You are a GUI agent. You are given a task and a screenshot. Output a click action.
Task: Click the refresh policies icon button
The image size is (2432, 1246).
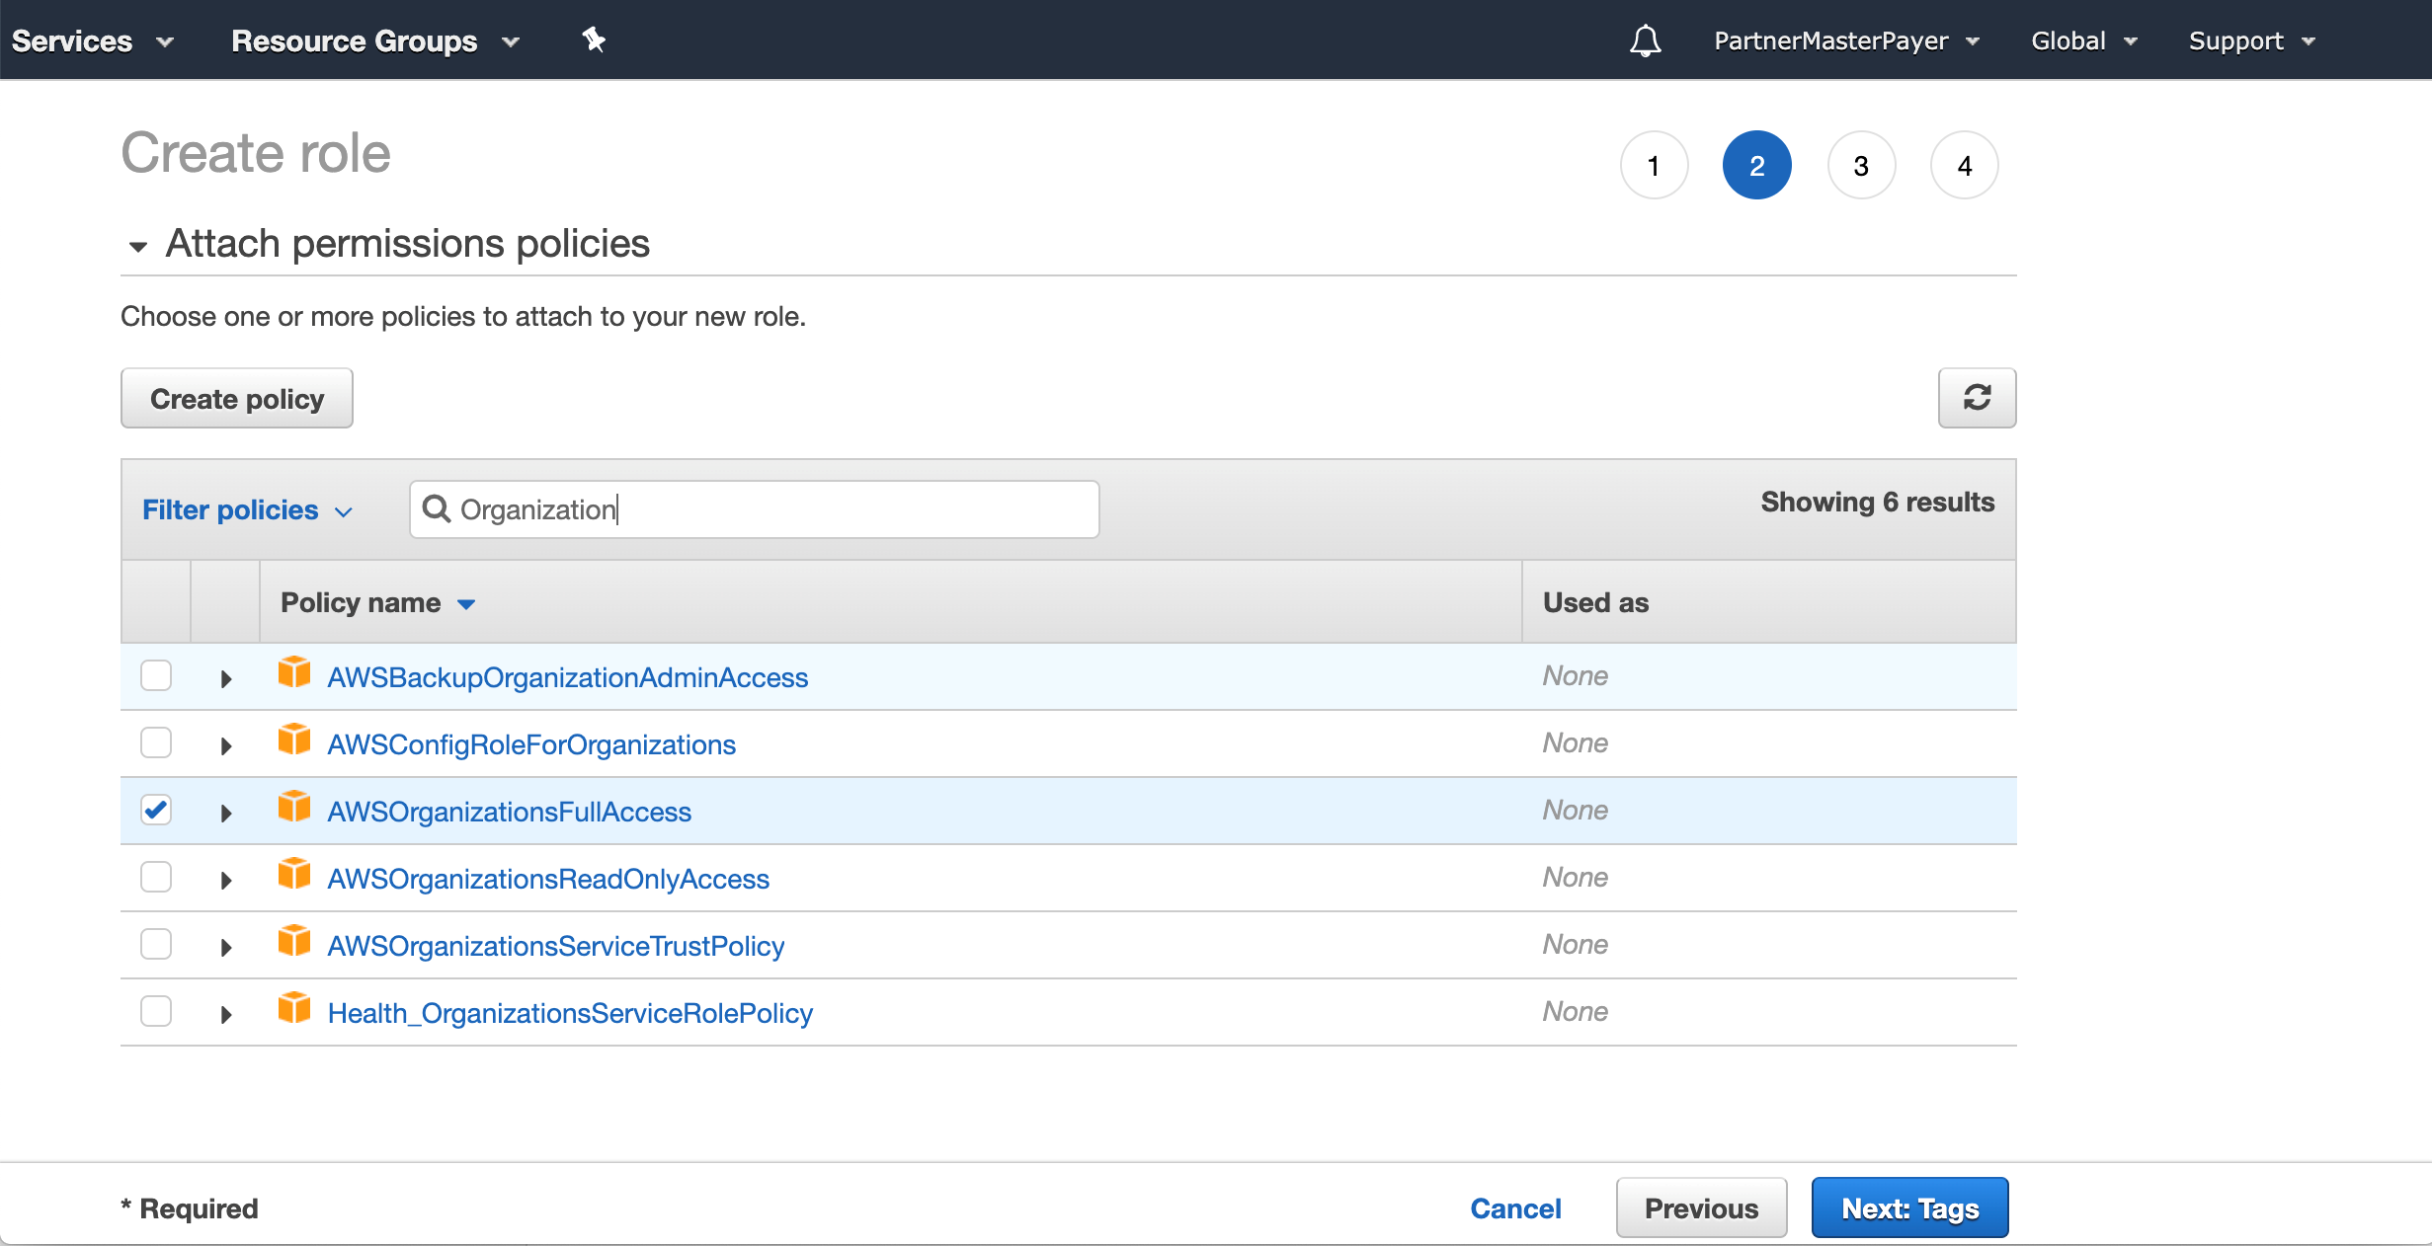[x=1976, y=398]
